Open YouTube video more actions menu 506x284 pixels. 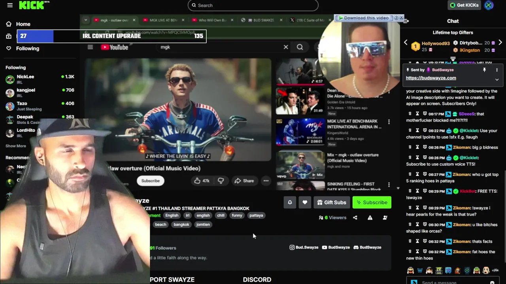coord(266,181)
